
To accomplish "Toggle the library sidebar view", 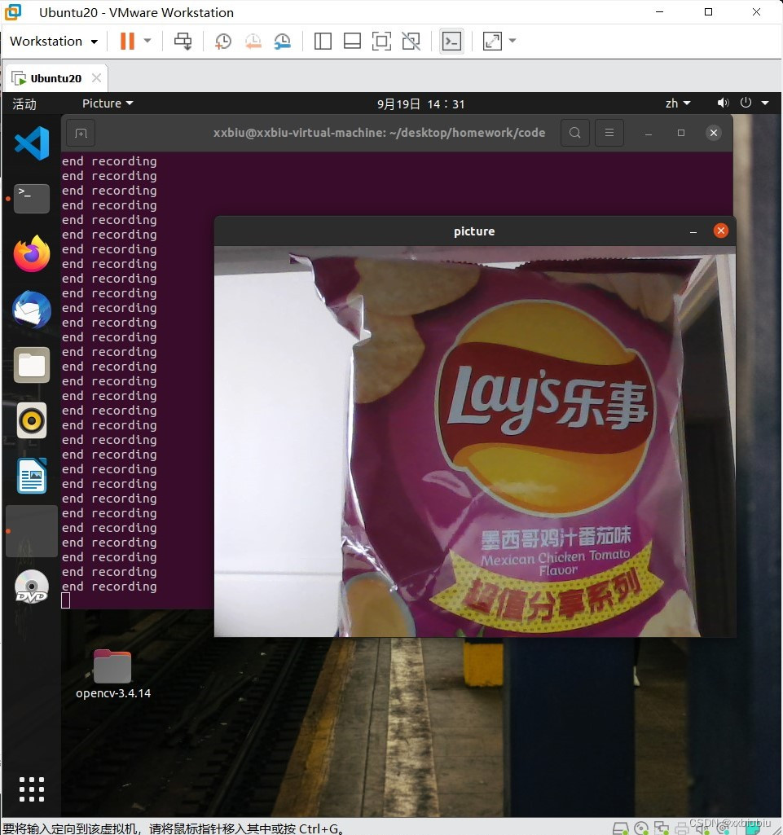I will 323,41.
